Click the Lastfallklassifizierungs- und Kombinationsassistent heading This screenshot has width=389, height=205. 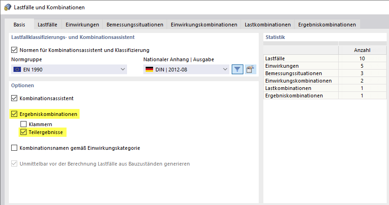(x=73, y=37)
